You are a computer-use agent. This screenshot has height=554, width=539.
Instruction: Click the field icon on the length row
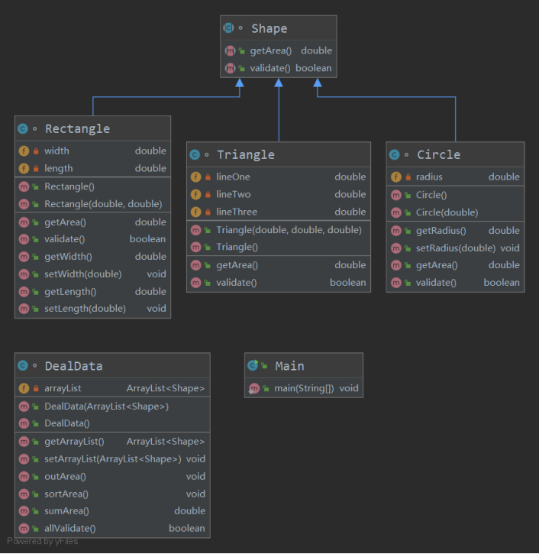(x=24, y=169)
